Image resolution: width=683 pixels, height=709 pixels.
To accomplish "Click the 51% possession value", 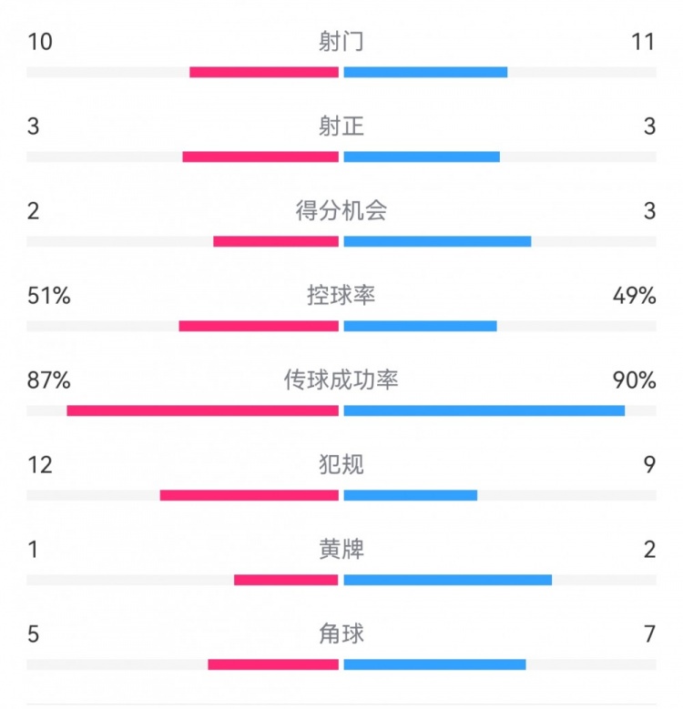I will (49, 296).
